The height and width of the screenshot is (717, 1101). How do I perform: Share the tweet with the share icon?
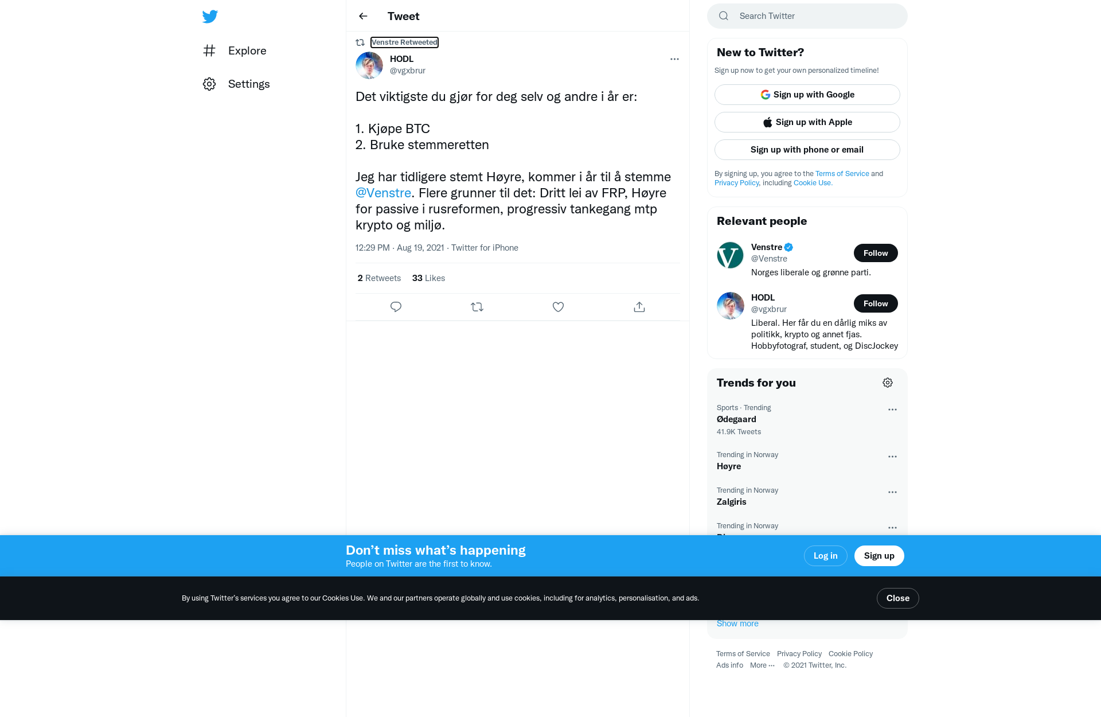(639, 307)
